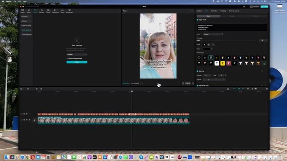
Task: Toggle main track magnet above timeline
Action: click(x=234, y=89)
